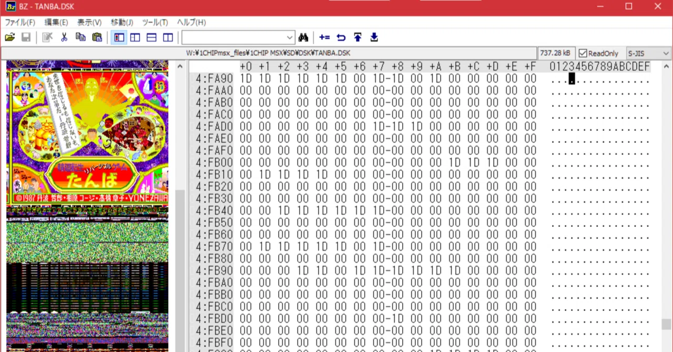
Task: Open the 移動(J) menu
Action: [122, 23]
